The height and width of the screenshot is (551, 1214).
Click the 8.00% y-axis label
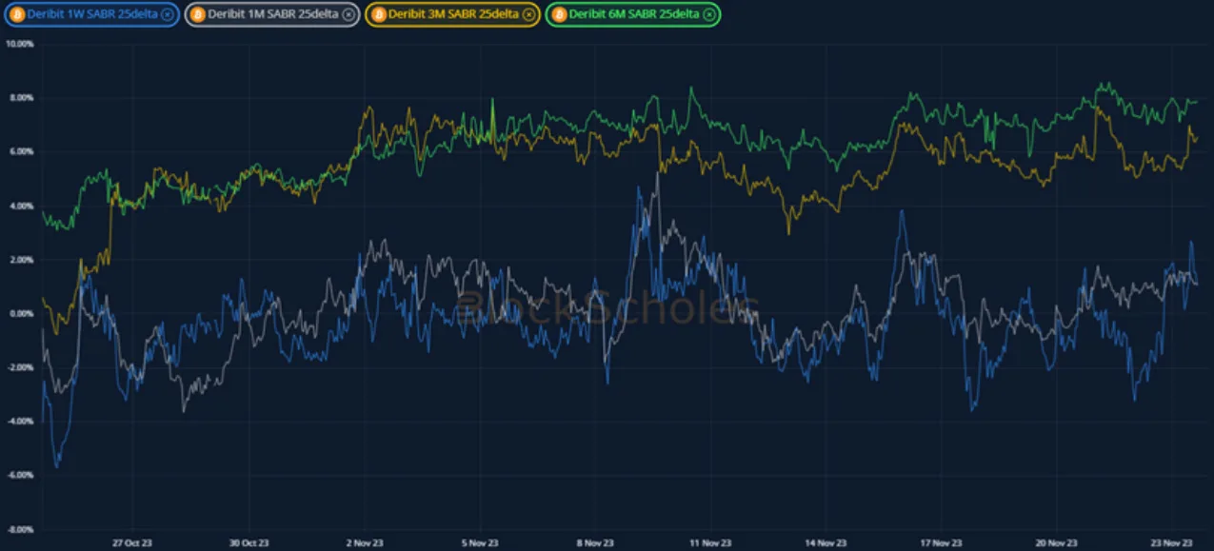click(x=22, y=98)
